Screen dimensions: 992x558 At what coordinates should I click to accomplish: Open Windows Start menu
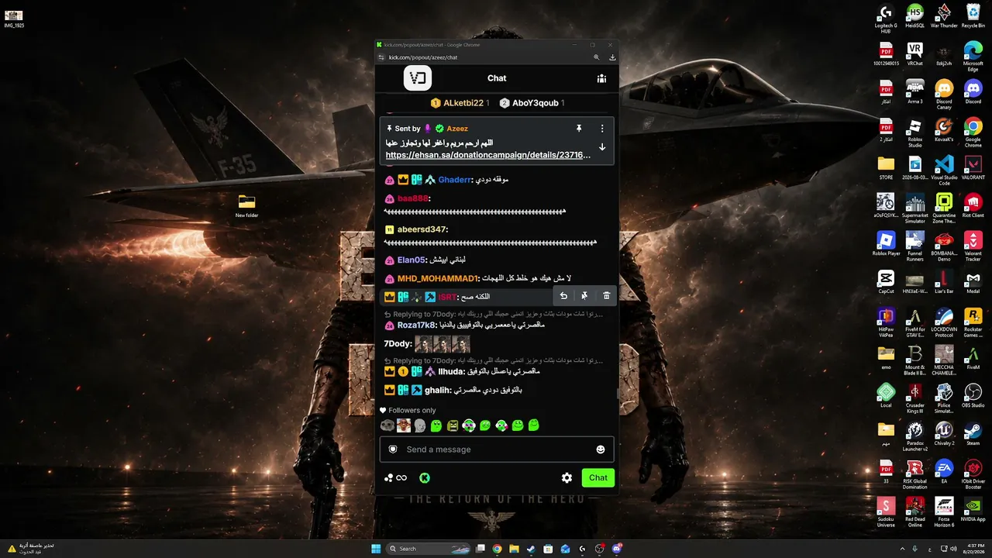click(376, 549)
